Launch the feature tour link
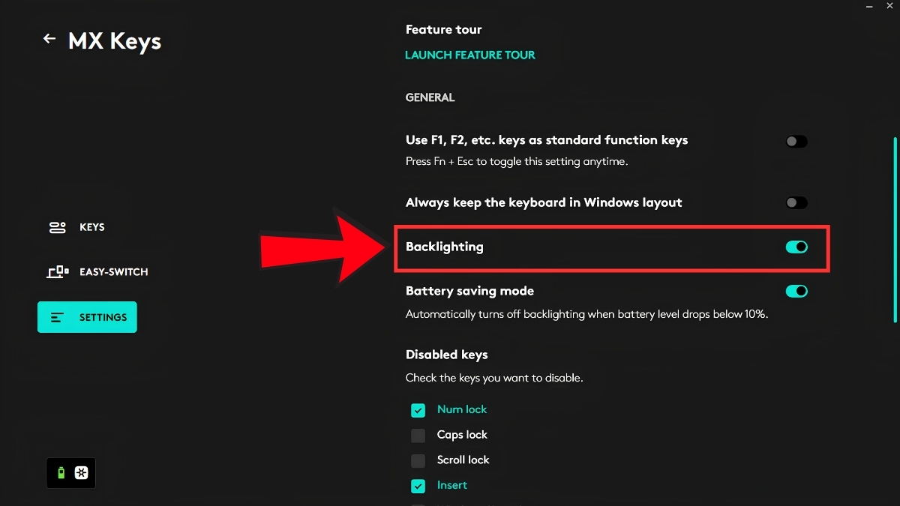 [x=470, y=55]
